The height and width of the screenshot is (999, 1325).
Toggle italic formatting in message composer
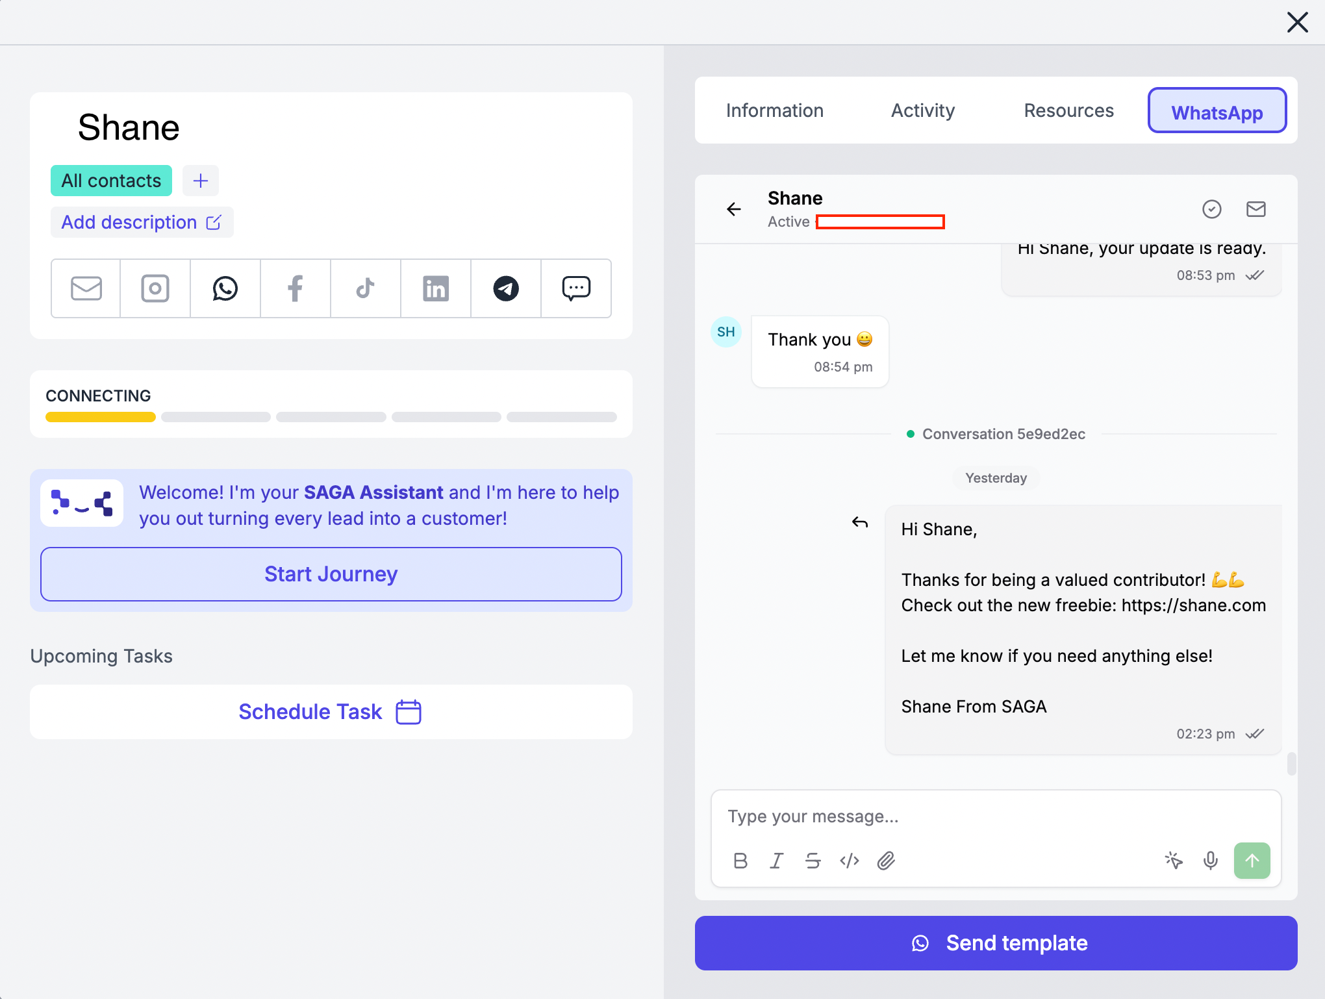[x=777, y=861]
